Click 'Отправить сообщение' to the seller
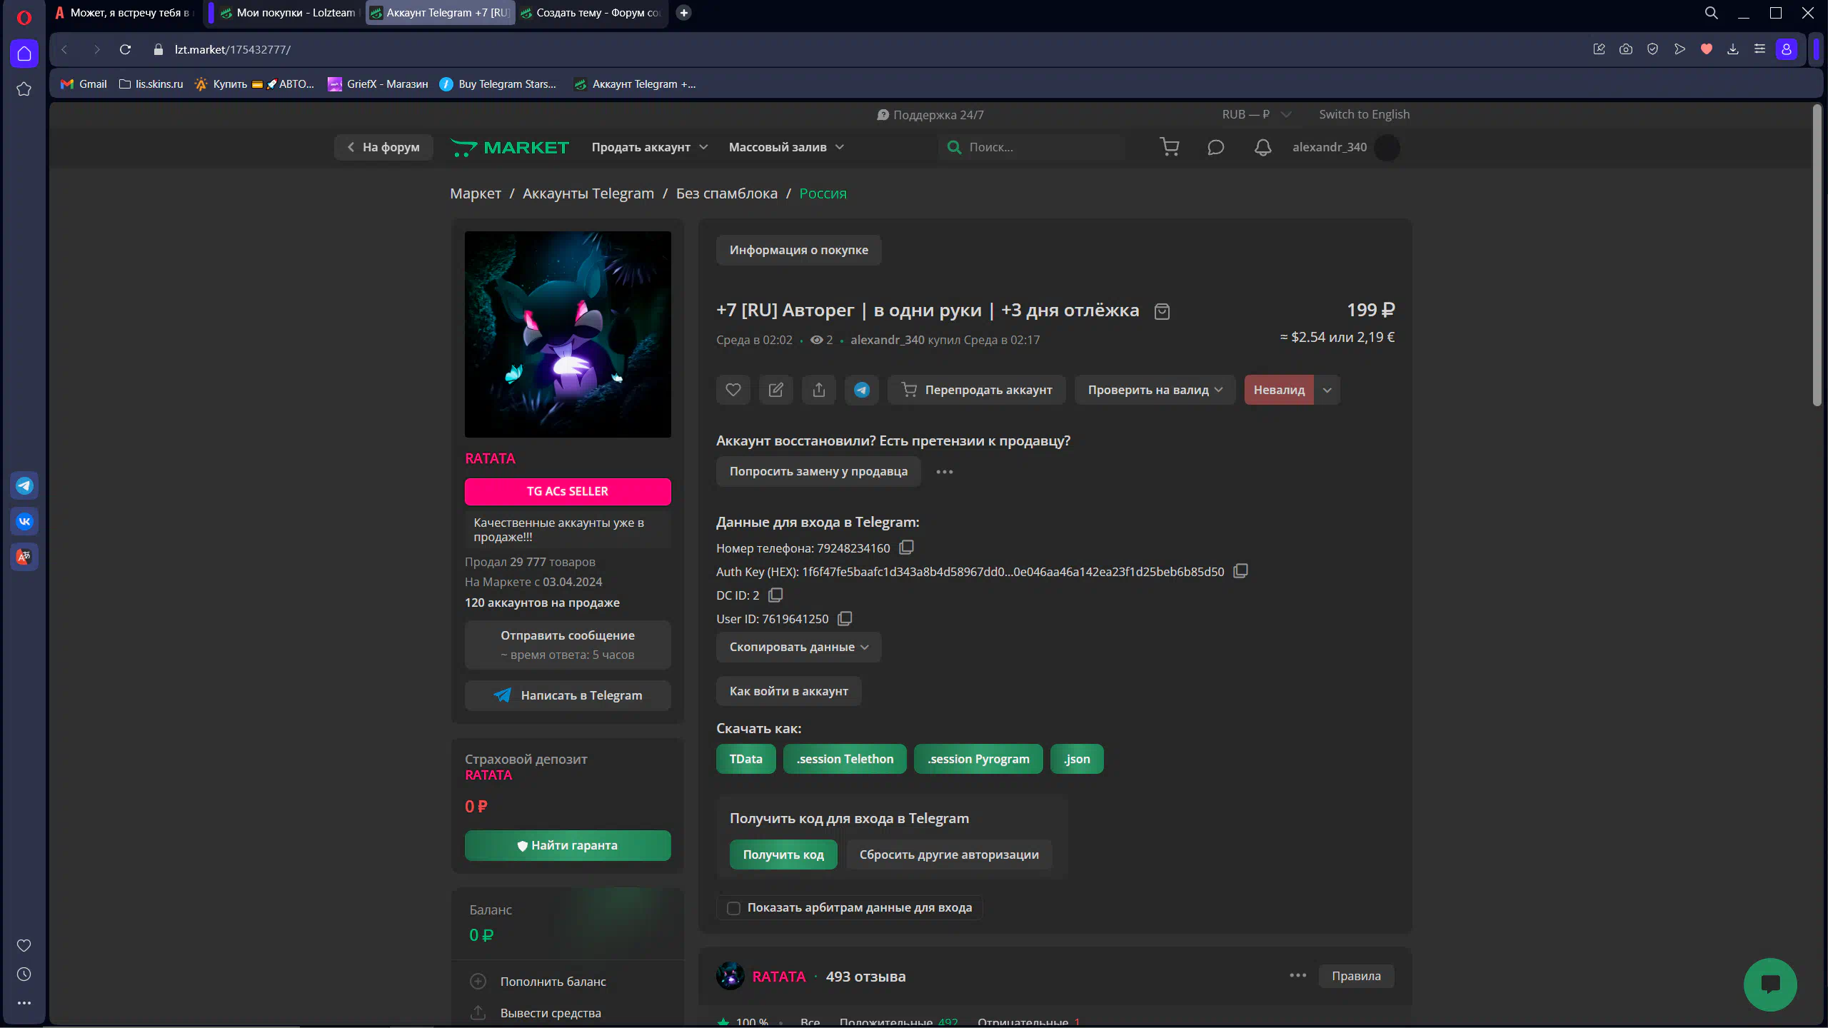Screen dimensions: 1828x1028 (x=568, y=645)
